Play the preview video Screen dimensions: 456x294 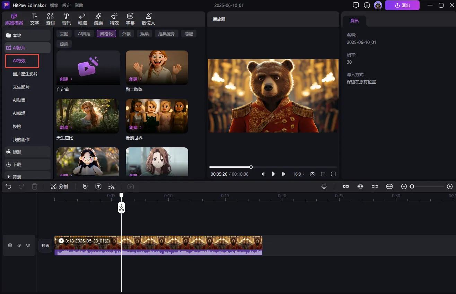point(273,174)
